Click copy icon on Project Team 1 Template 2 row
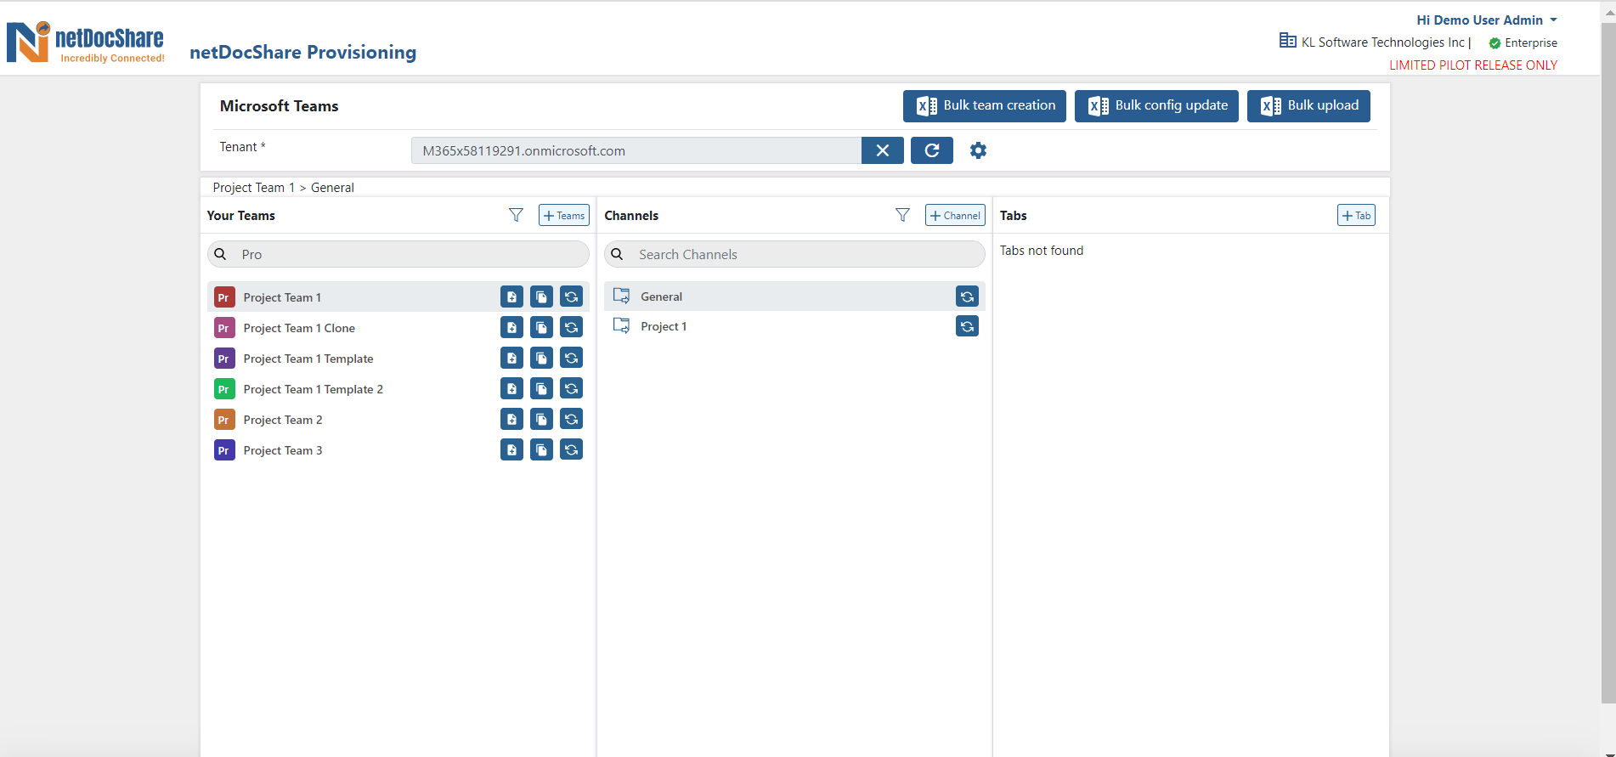This screenshot has width=1616, height=757. [x=541, y=388]
